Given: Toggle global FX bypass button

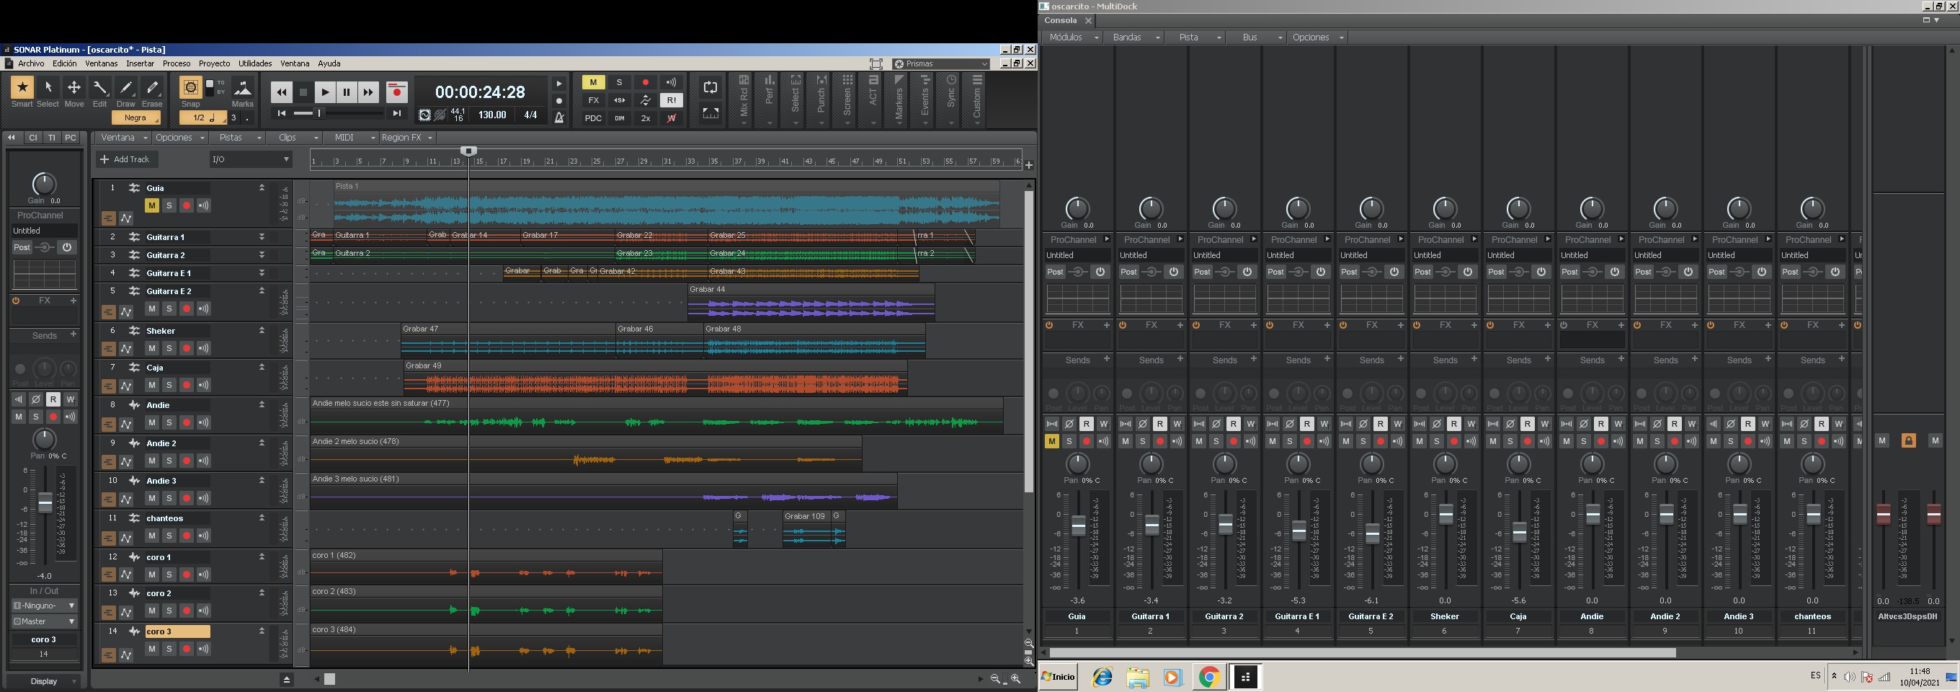Looking at the screenshot, I should [594, 99].
